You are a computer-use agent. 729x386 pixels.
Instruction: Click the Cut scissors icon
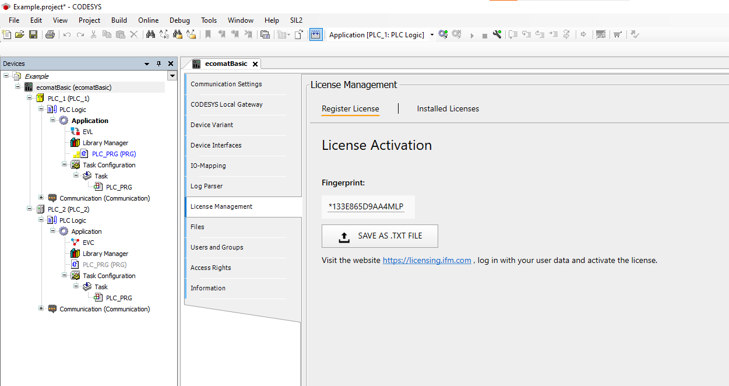pyautogui.click(x=93, y=35)
